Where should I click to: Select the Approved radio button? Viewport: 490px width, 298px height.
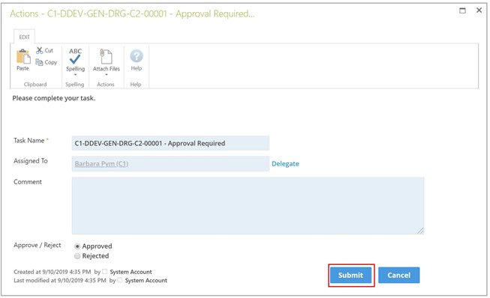point(77,246)
